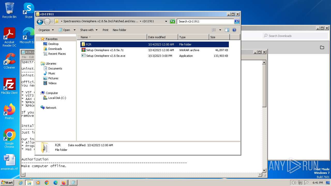The width and height of the screenshot is (331, 186).
Task: Open Music library
Action: [x=52, y=73]
